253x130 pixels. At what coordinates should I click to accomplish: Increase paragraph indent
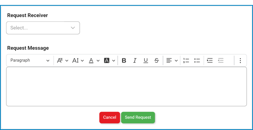(x=210, y=61)
